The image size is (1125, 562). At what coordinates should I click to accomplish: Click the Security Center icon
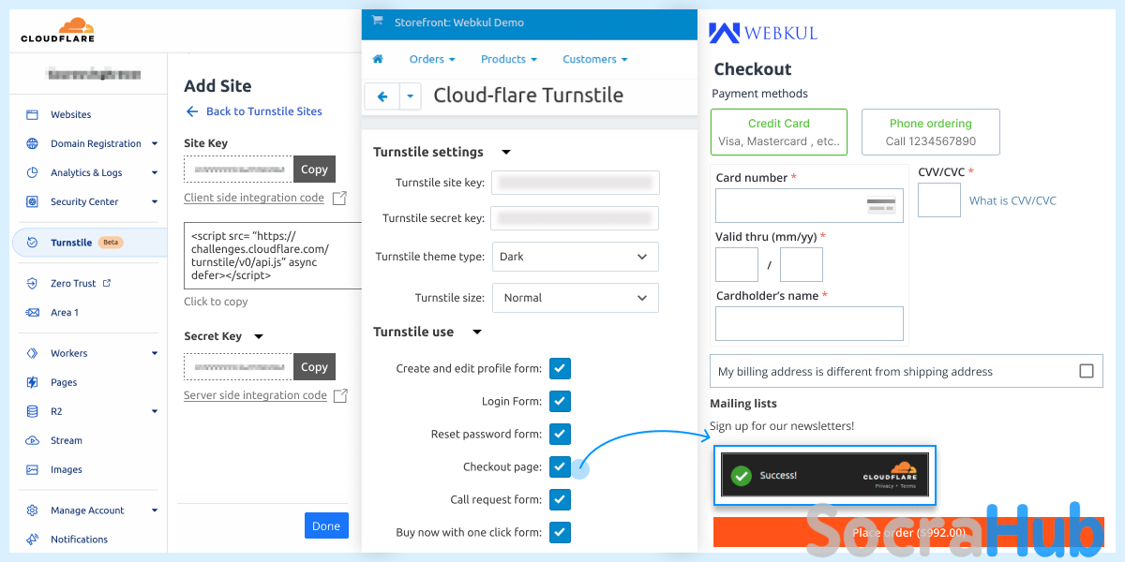[32, 201]
